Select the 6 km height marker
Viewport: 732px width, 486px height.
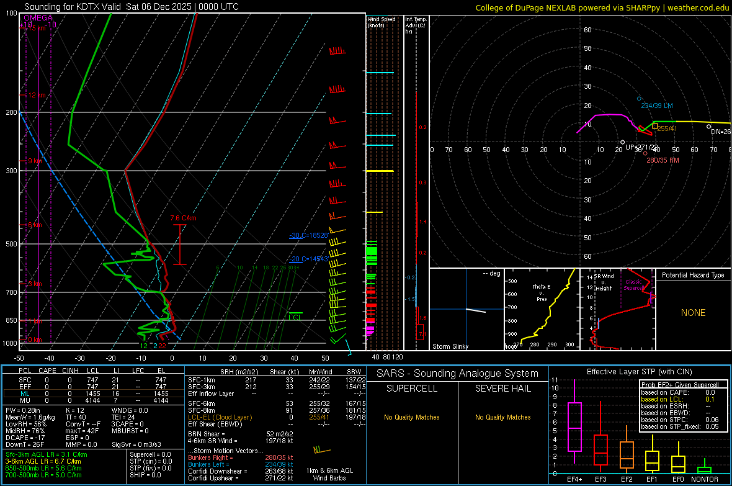click(35, 225)
